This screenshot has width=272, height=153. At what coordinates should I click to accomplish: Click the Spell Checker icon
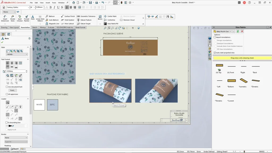coord(20,18)
